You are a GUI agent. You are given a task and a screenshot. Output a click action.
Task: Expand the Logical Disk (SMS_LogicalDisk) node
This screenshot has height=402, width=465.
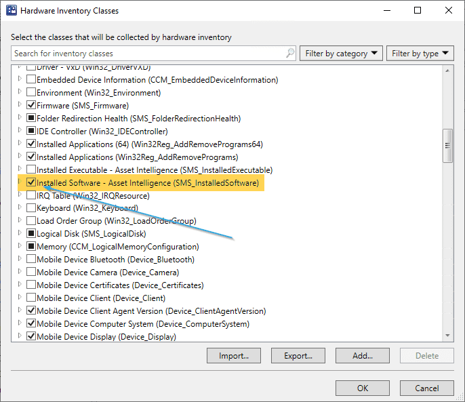point(19,234)
